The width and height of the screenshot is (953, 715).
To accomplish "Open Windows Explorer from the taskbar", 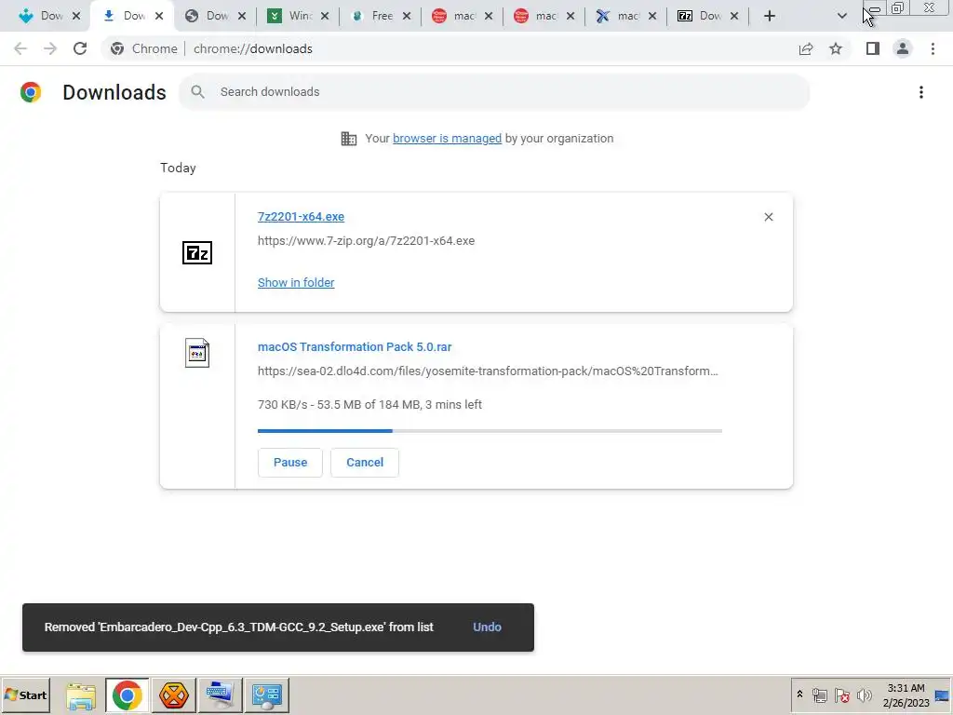I will [81, 695].
